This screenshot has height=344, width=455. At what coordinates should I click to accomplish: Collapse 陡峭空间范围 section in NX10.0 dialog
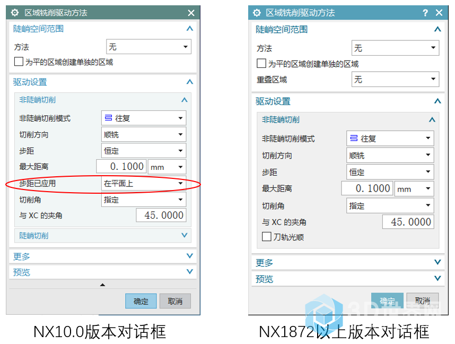[190, 29]
